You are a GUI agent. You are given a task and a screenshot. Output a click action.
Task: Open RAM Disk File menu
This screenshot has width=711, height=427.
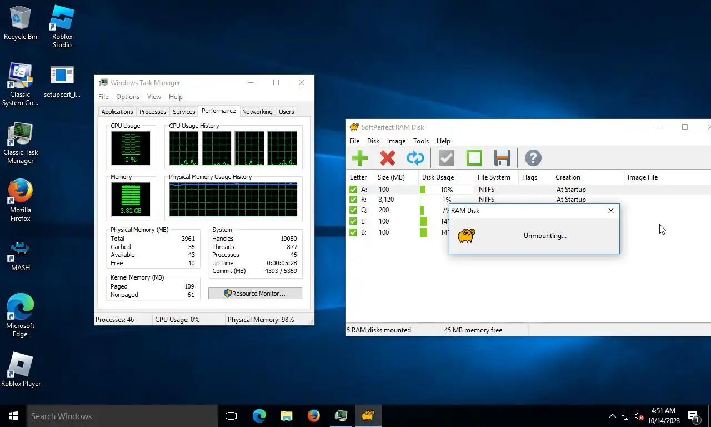coord(354,141)
